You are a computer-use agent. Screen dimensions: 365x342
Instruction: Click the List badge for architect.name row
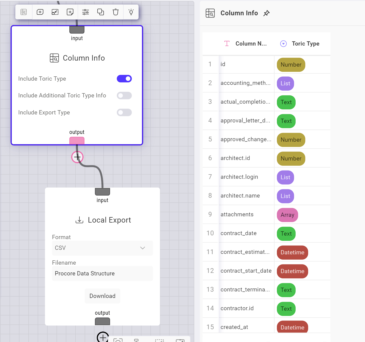(x=285, y=196)
